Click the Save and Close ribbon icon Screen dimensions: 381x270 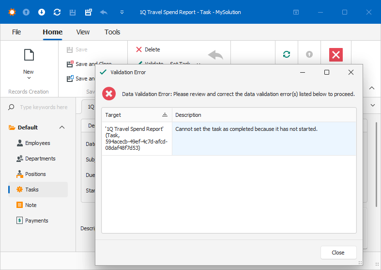coord(70,64)
